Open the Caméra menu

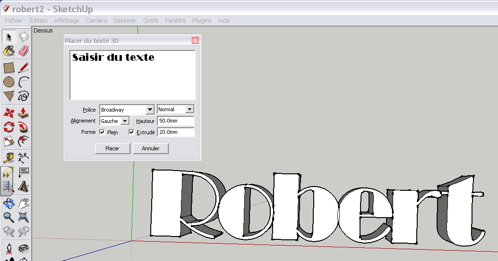[x=96, y=21]
